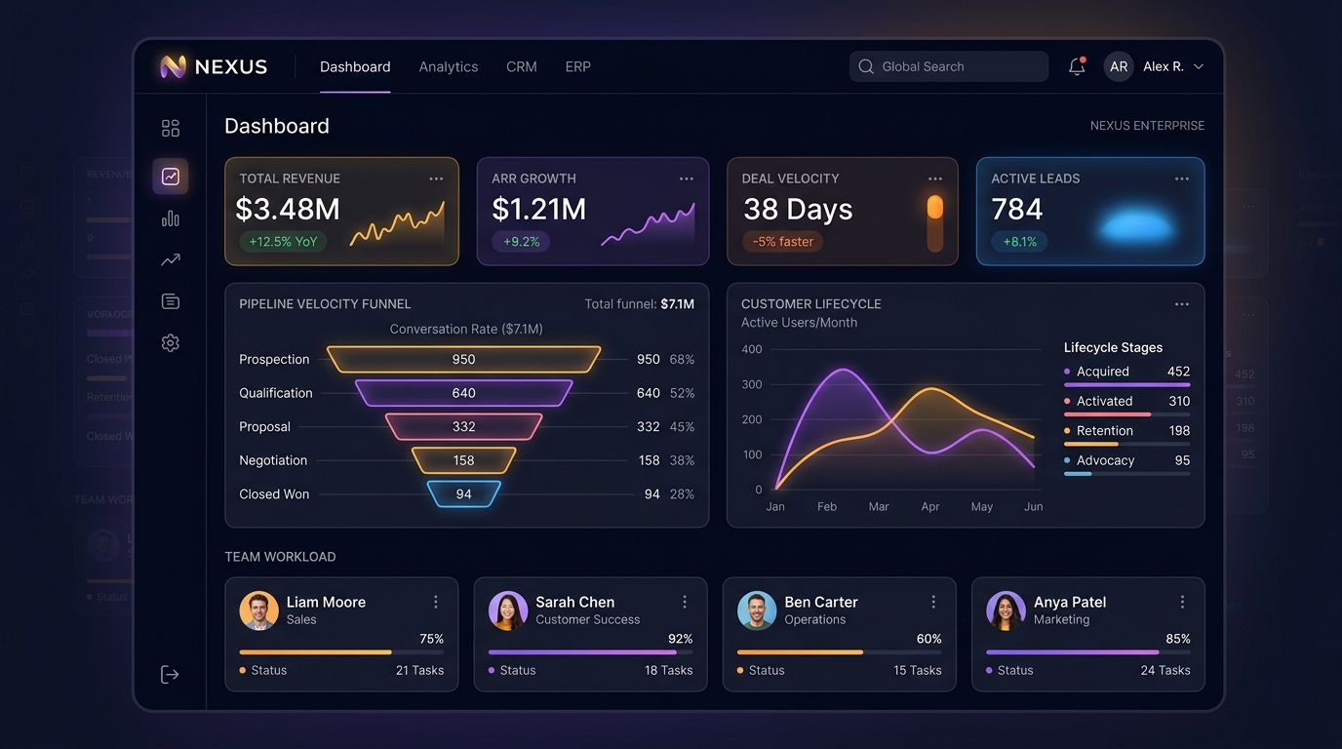Click the Total funnel $7.1M label

pos(640,304)
